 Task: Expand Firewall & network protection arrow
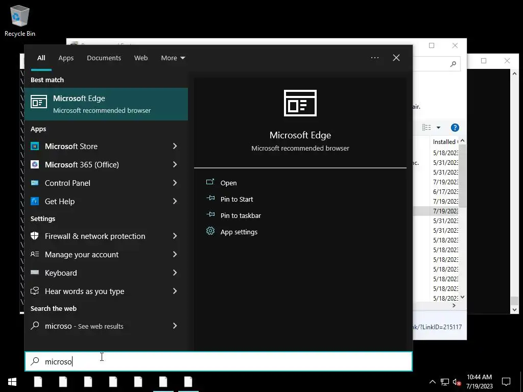coord(175,236)
